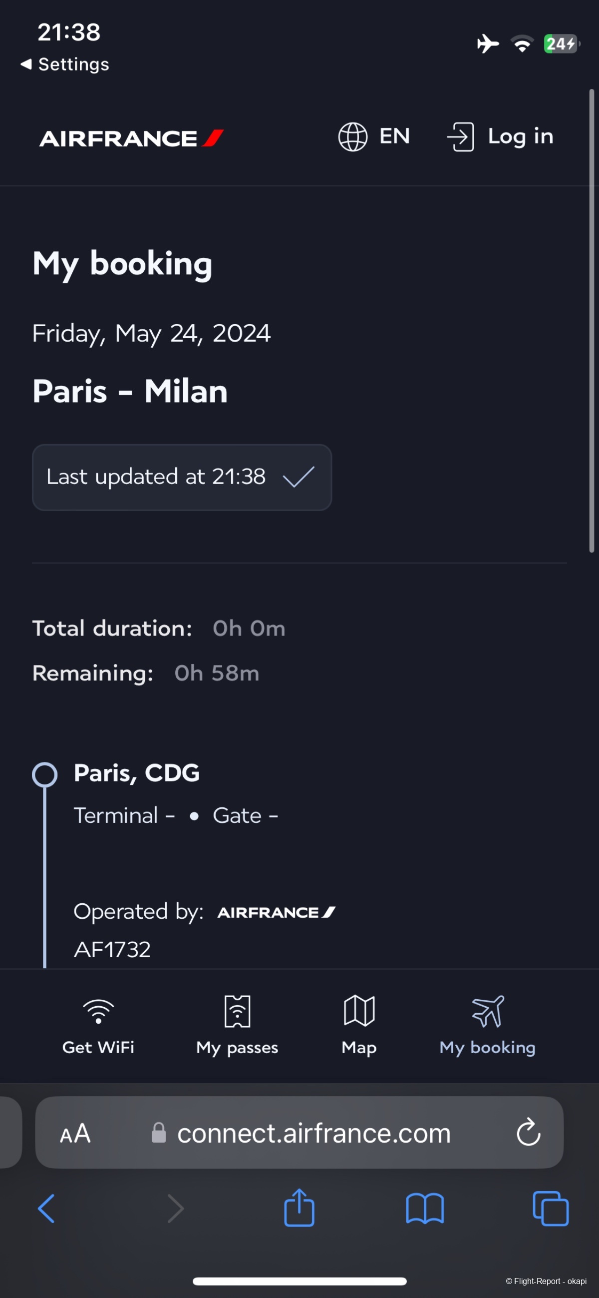The image size is (599, 1298).
Task: Click the globe language icon
Action: 352,136
